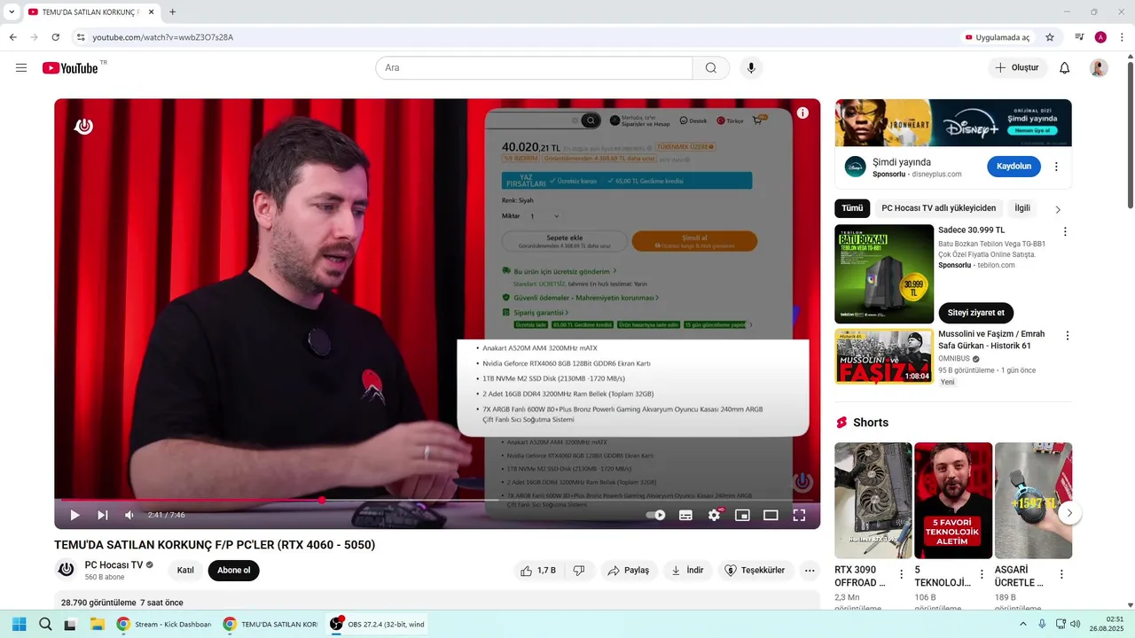Viewport: 1135px width, 638px height.
Task: Click the Oluştur create button
Action: click(x=1017, y=68)
